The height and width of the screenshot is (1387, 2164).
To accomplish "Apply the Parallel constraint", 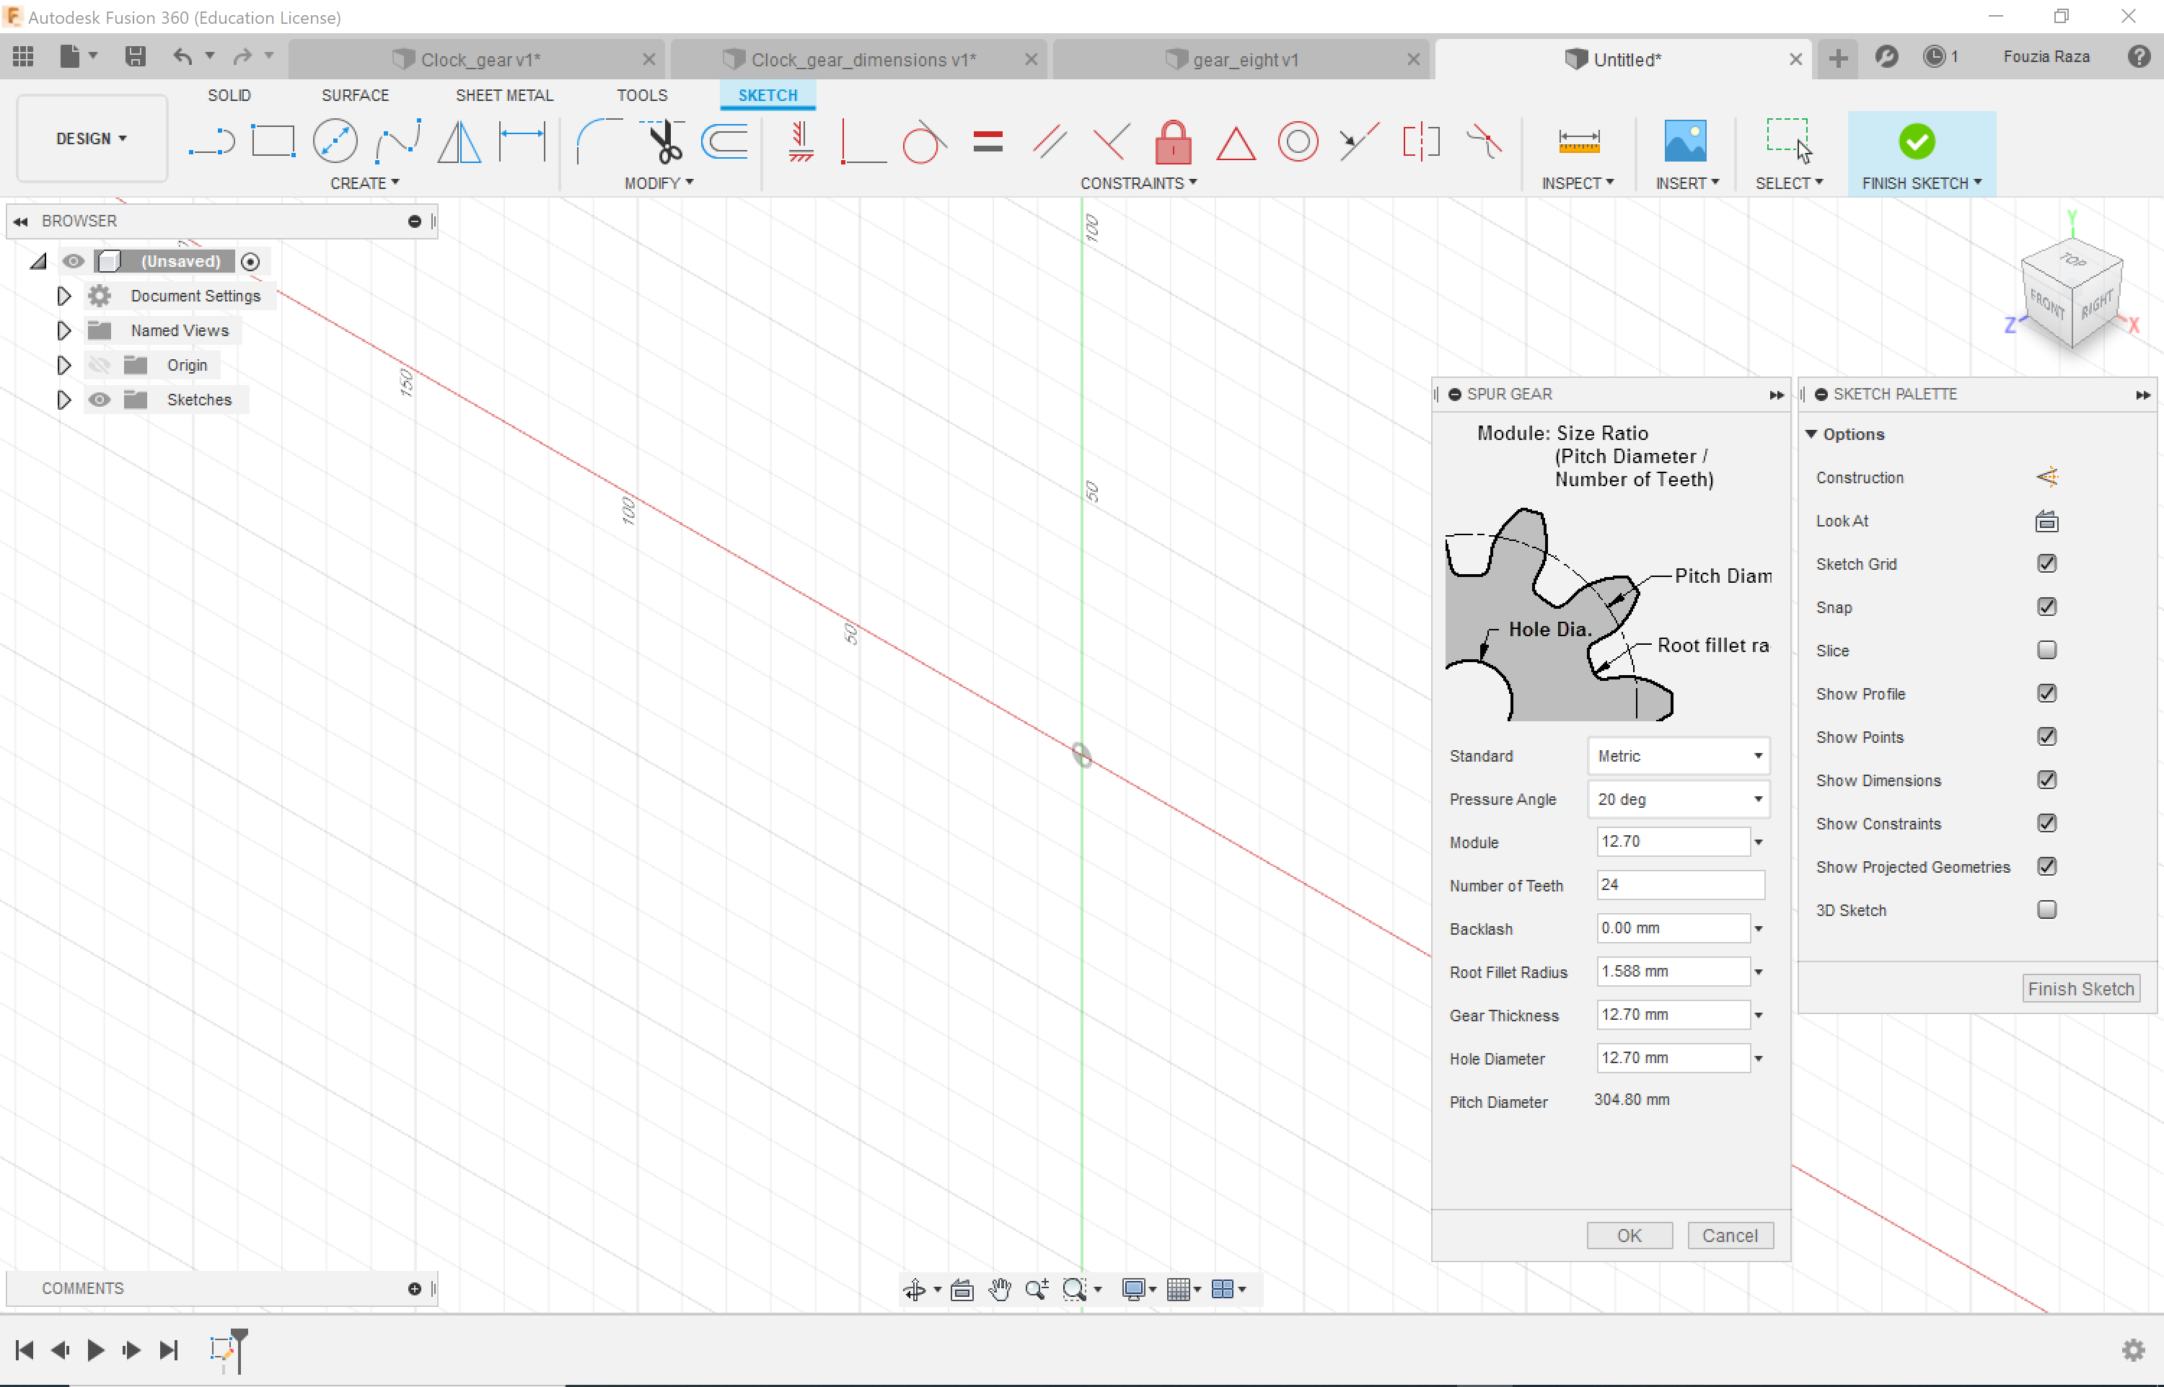I will click(1050, 141).
